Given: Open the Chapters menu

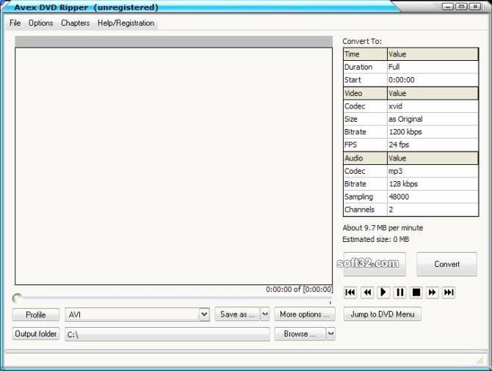Looking at the screenshot, I should click(76, 23).
